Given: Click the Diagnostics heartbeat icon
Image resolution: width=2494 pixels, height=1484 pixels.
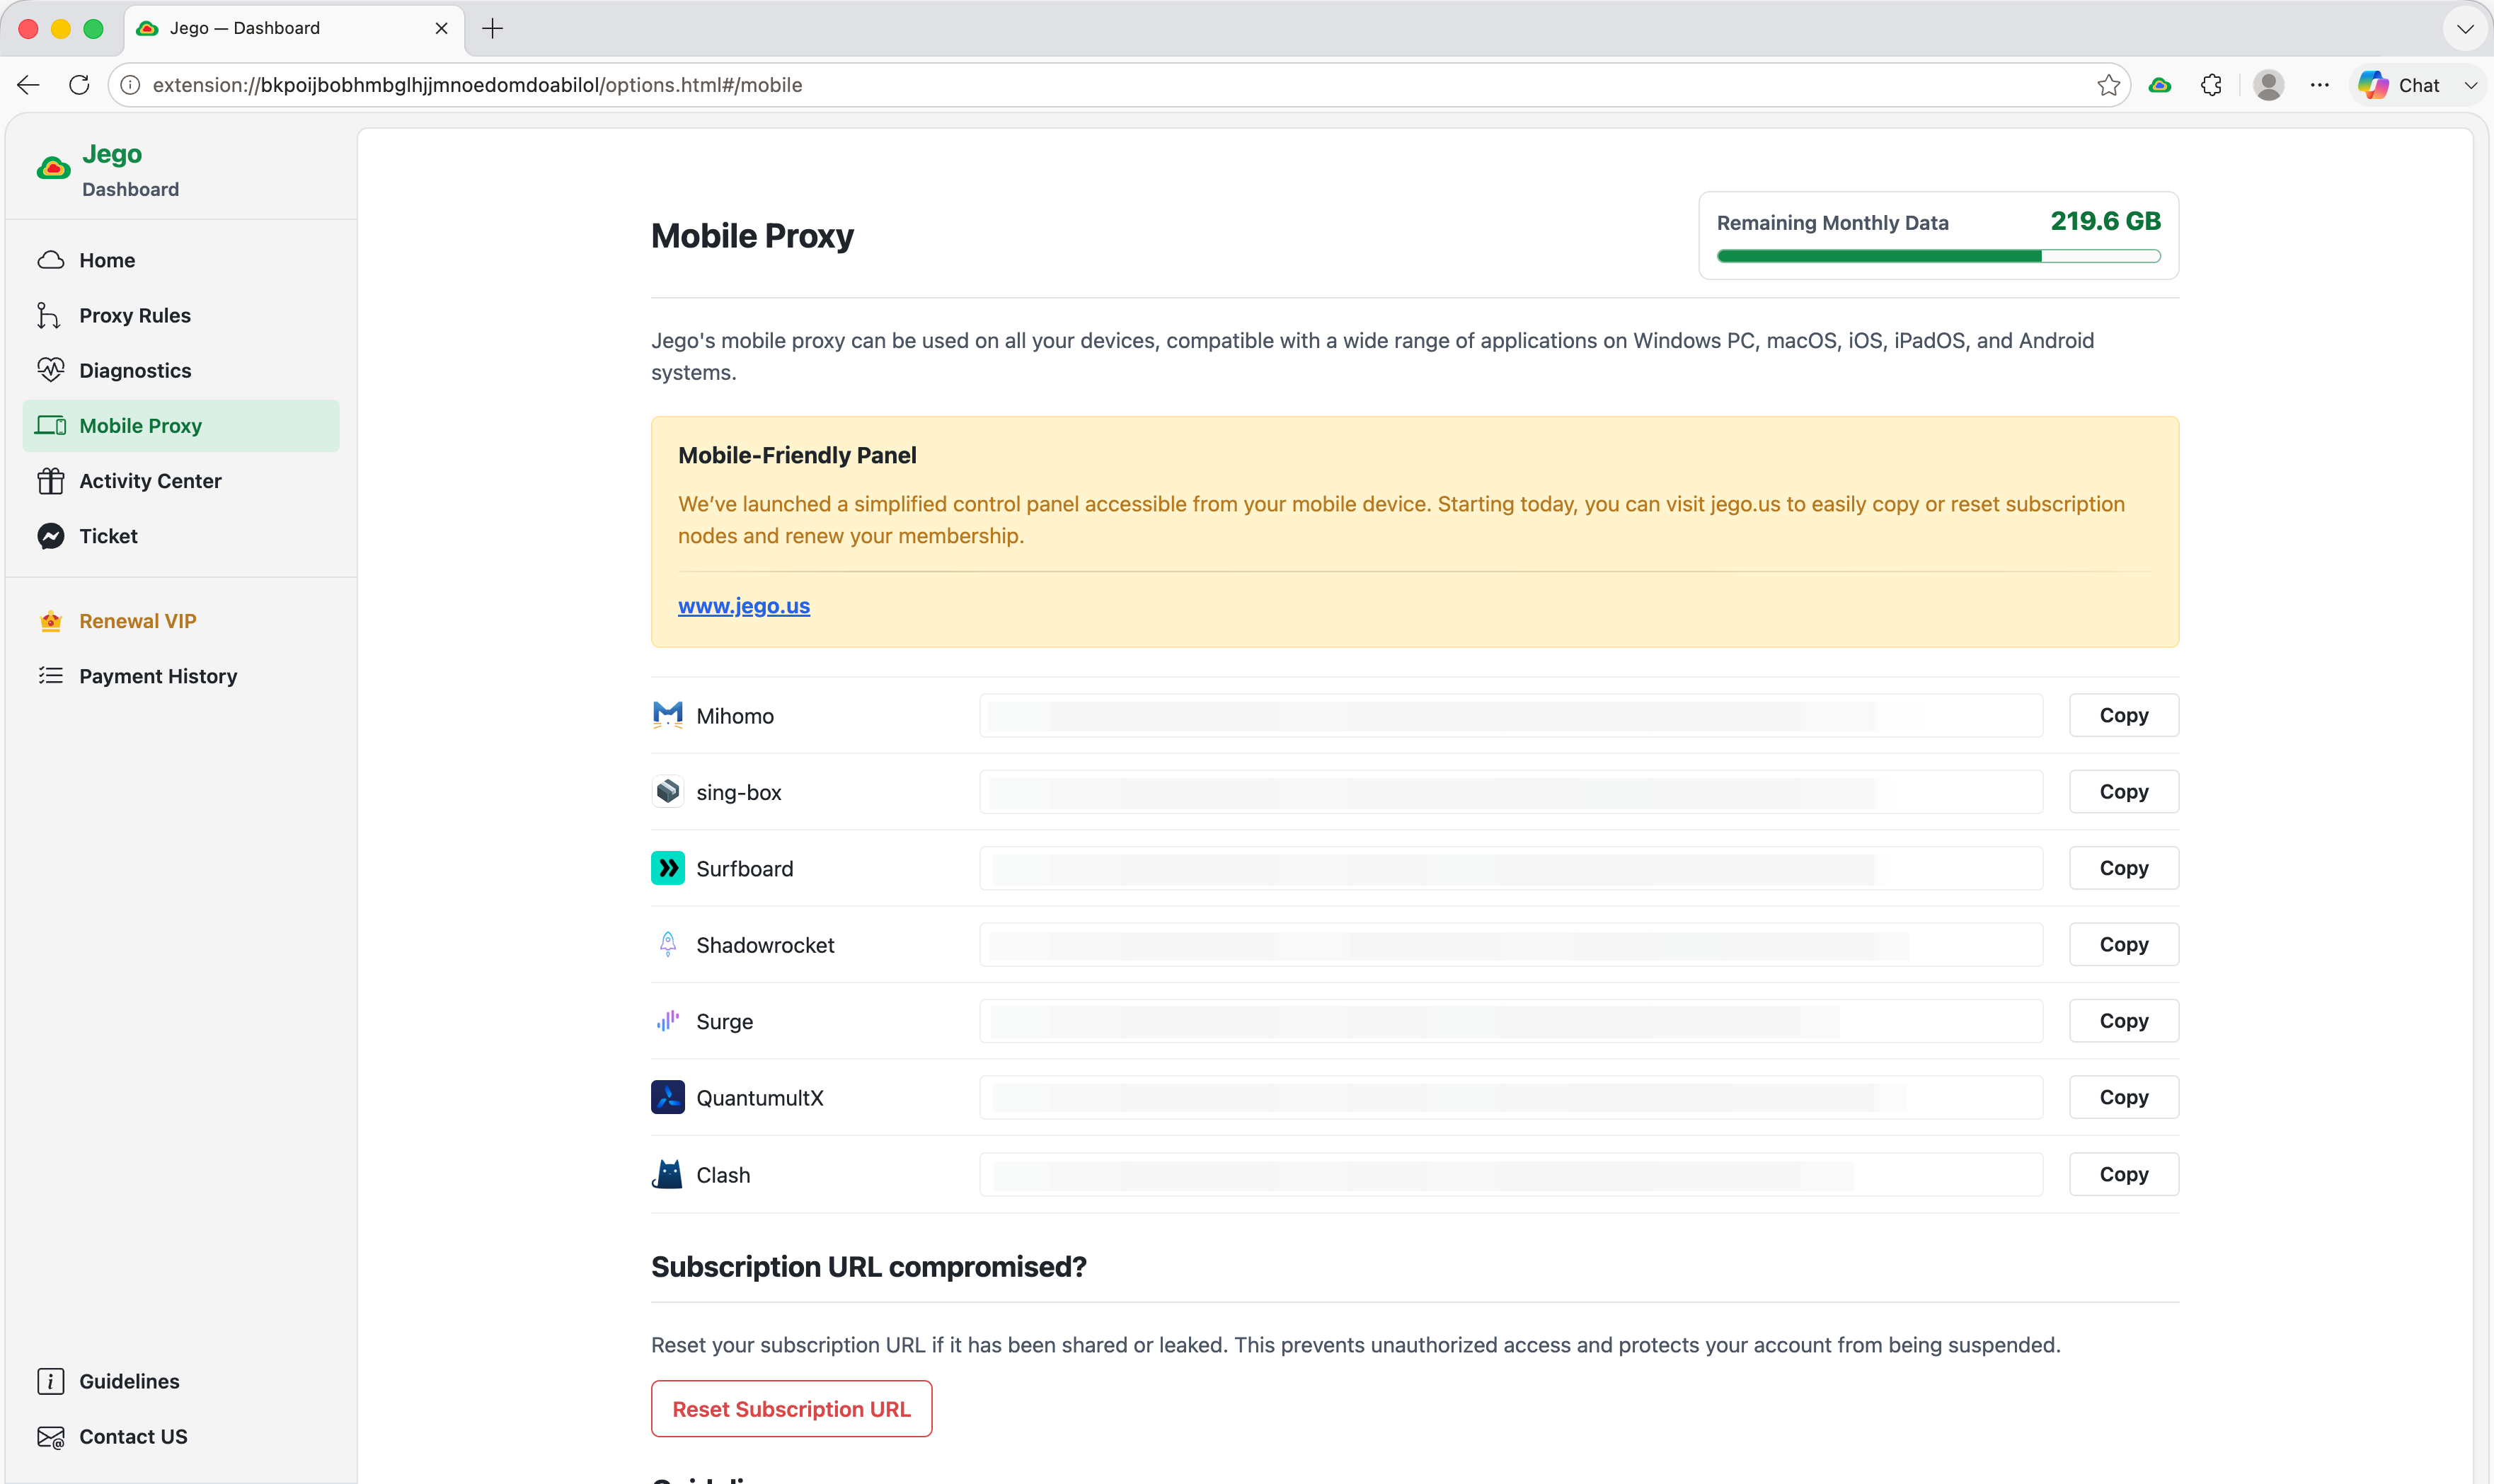Looking at the screenshot, I should point(51,370).
